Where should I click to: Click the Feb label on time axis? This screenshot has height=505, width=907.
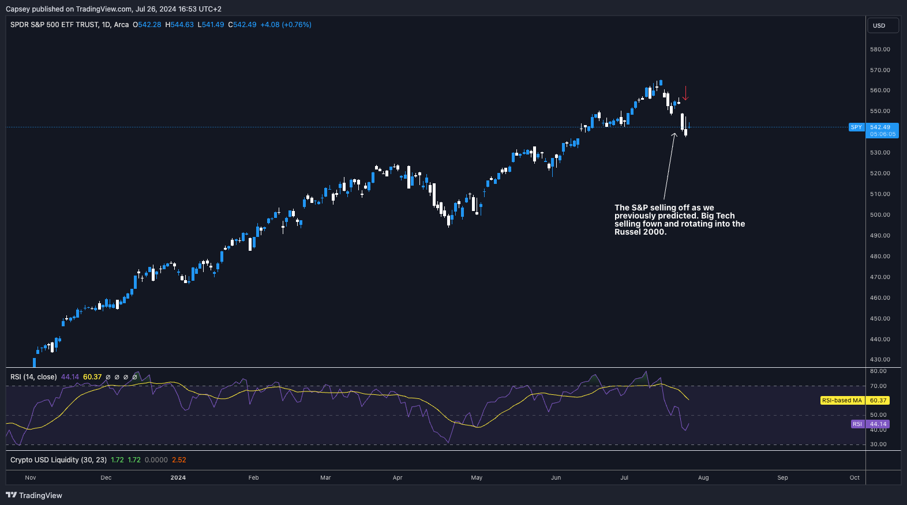tap(254, 477)
